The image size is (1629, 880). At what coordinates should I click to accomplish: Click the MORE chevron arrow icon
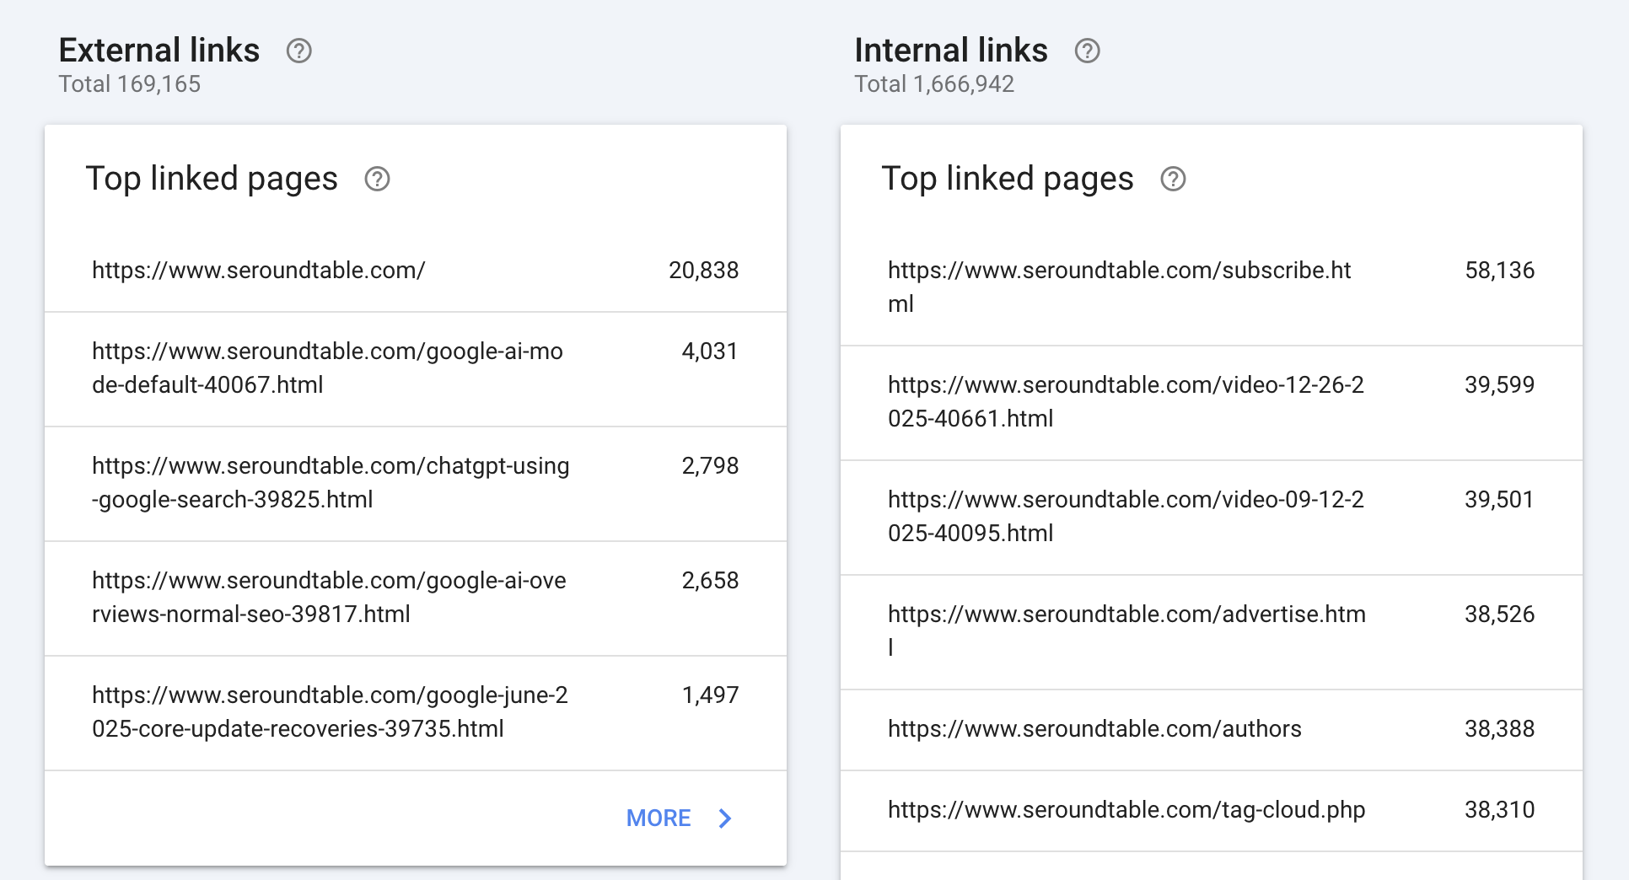(725, 818)
